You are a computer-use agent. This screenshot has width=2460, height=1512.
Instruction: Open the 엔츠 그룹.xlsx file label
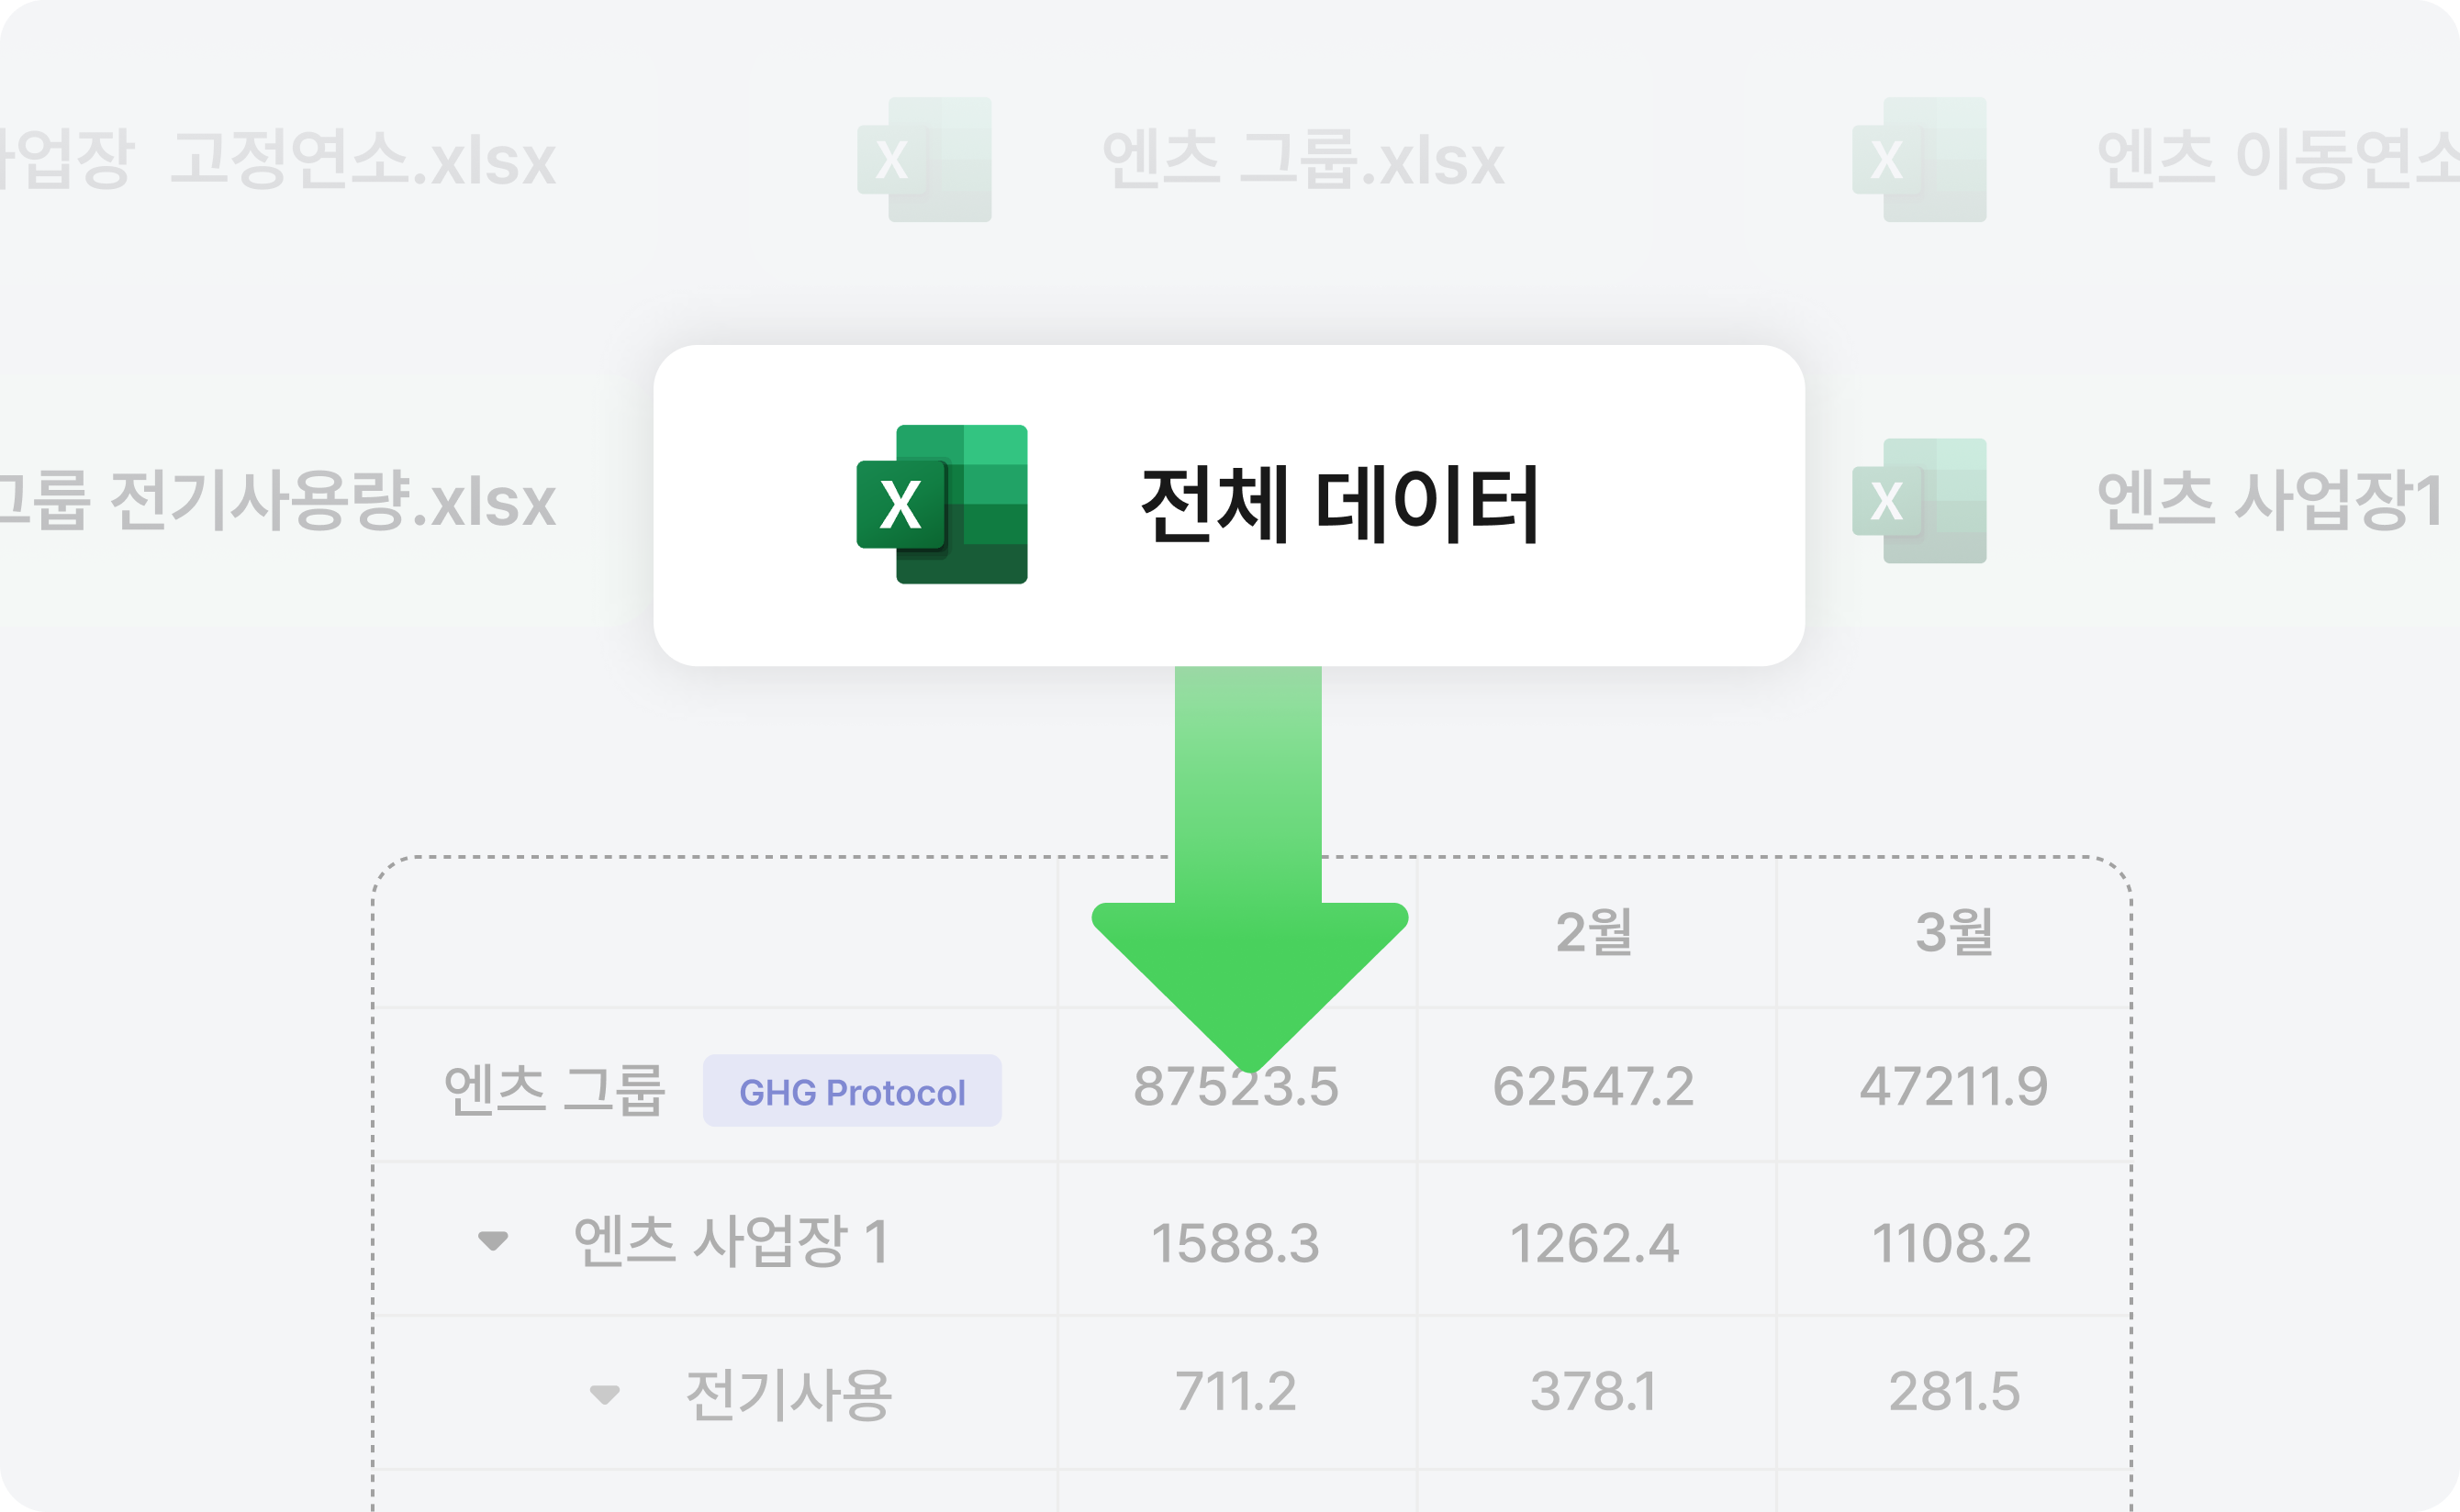(x=1303, y=160)
